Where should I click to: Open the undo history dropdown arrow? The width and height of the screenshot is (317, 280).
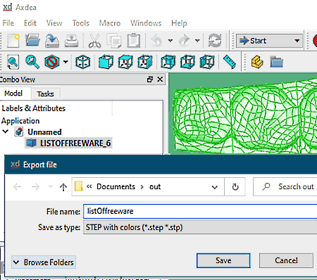click(170, 41)
